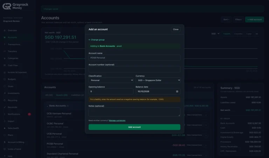Viewport: 269px width, 158px height.
Task: Click the Categories sidebar icon
Action: [x=5, y=58]
